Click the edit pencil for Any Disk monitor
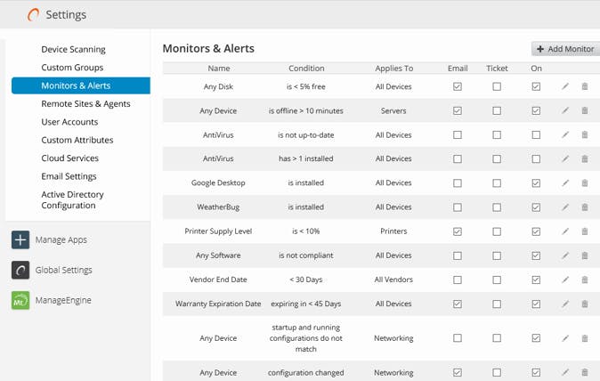Image resolution: width=600 pixels, height=381 pixels. [x=564, y=86]
